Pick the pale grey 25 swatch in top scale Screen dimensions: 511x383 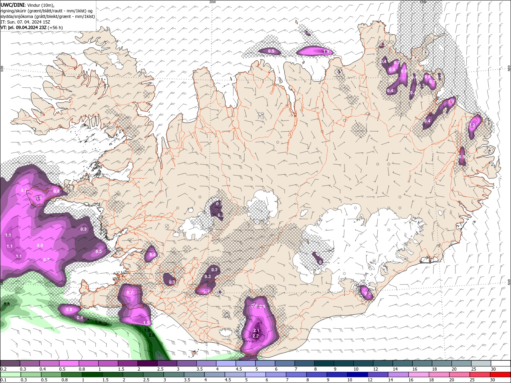click(x=481, y=363)
